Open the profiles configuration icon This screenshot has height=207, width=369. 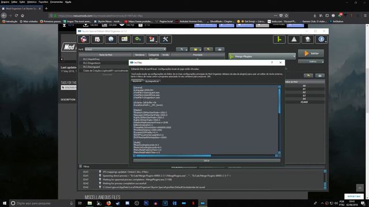point(97,39)
